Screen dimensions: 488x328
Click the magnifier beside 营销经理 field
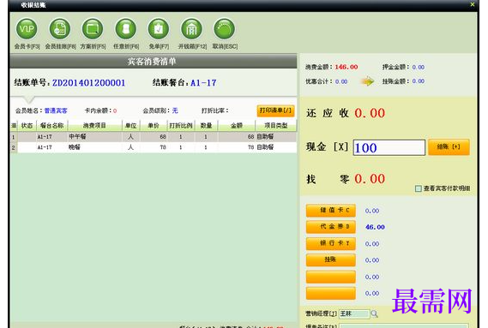click(x=375, y=313)
